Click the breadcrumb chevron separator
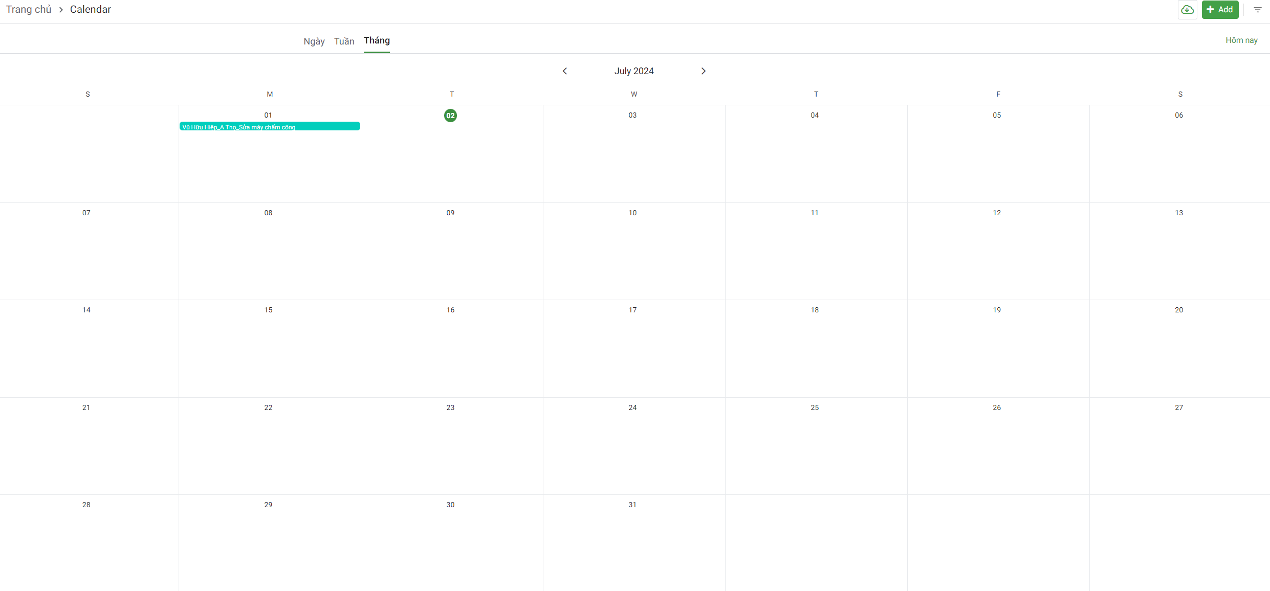 pyautogui.click(x=61, y=10)
